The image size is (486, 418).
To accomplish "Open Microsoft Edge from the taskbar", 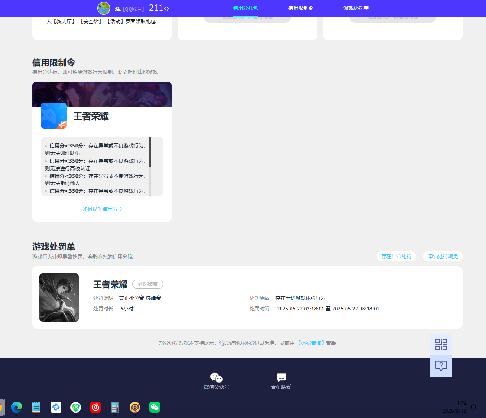I will (17, 407).
